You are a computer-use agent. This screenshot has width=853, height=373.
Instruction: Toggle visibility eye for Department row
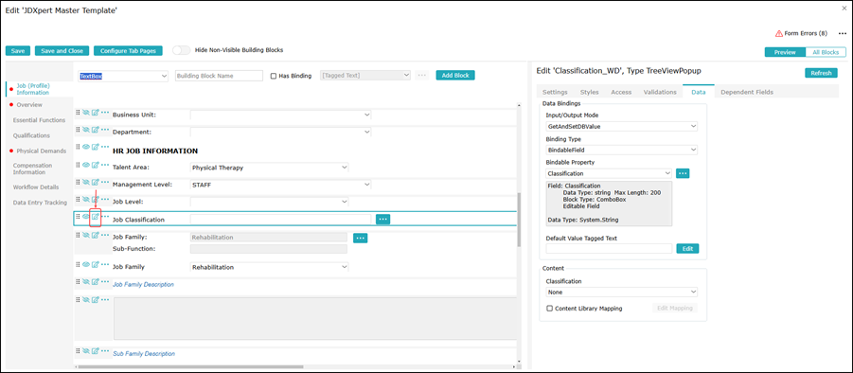(x=86, y=130)
